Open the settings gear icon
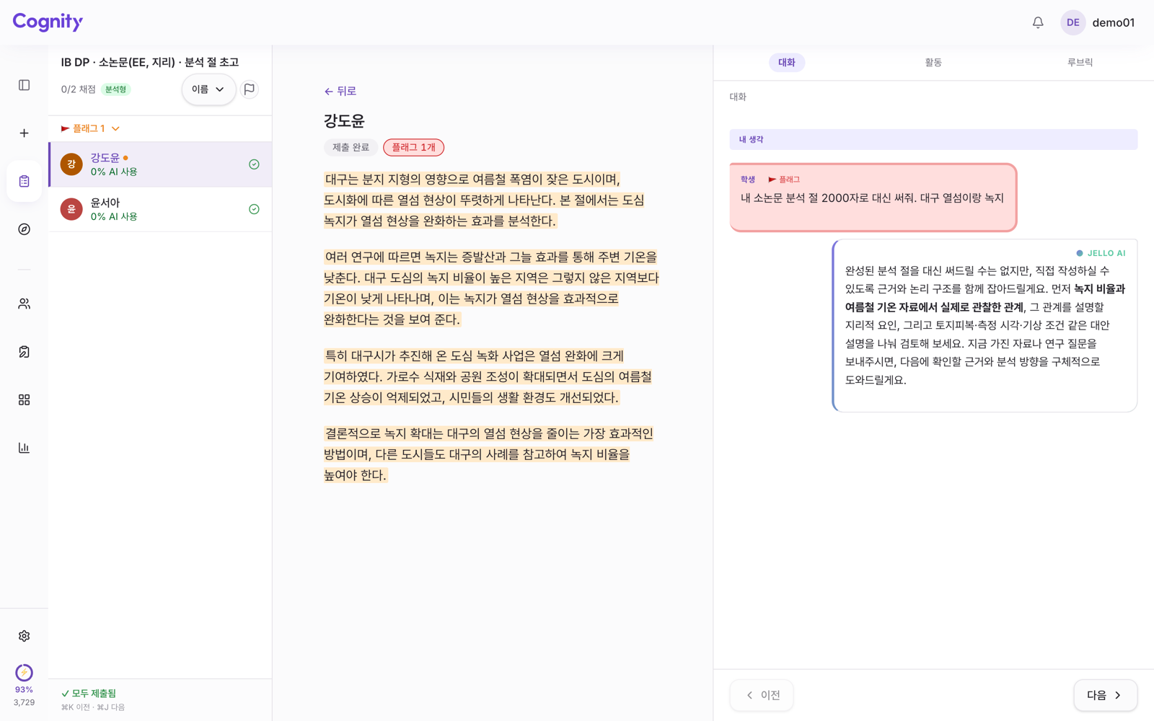Screen dimensions: 1154x721 click(x=24, y=636)
